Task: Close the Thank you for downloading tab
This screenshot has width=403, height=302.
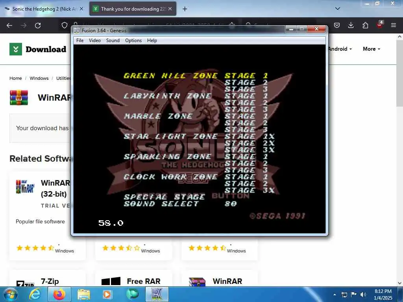Action: 170,9
